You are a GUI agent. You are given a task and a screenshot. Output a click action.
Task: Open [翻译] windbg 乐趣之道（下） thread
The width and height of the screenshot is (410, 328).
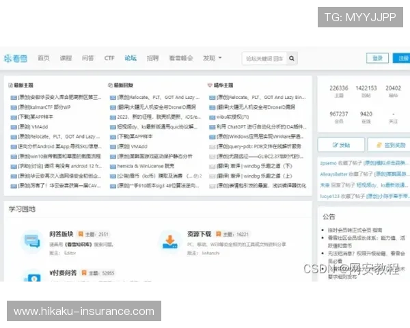pos(254,166)
